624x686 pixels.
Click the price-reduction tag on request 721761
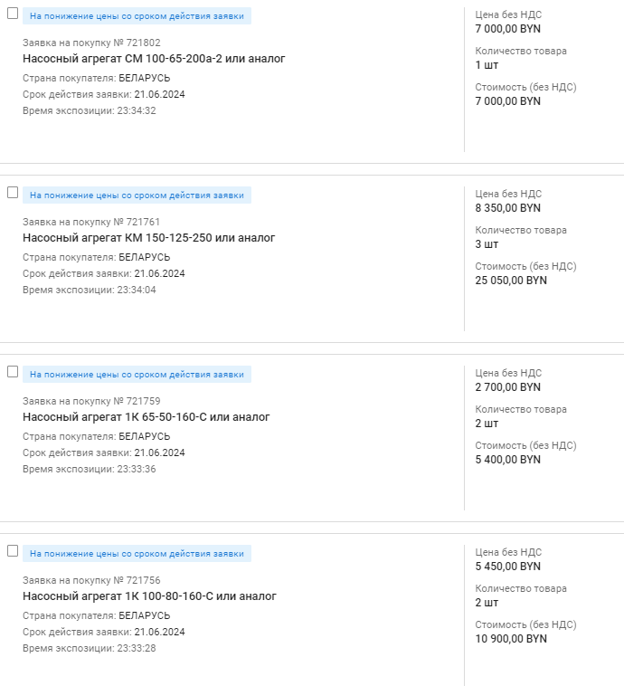137,195
